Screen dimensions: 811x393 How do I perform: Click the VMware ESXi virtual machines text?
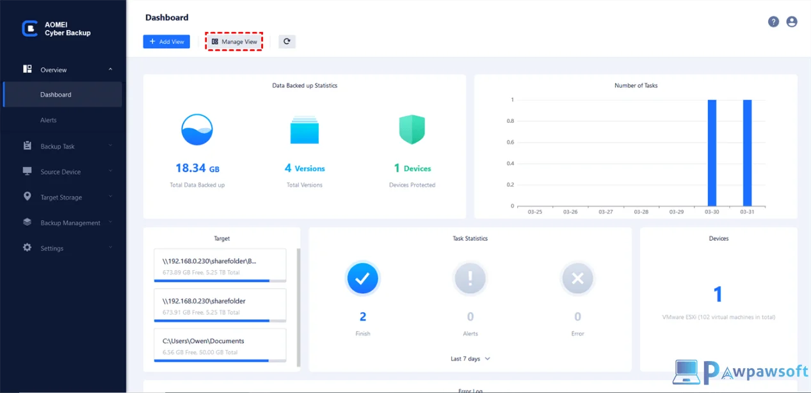(x=718, y=317)
